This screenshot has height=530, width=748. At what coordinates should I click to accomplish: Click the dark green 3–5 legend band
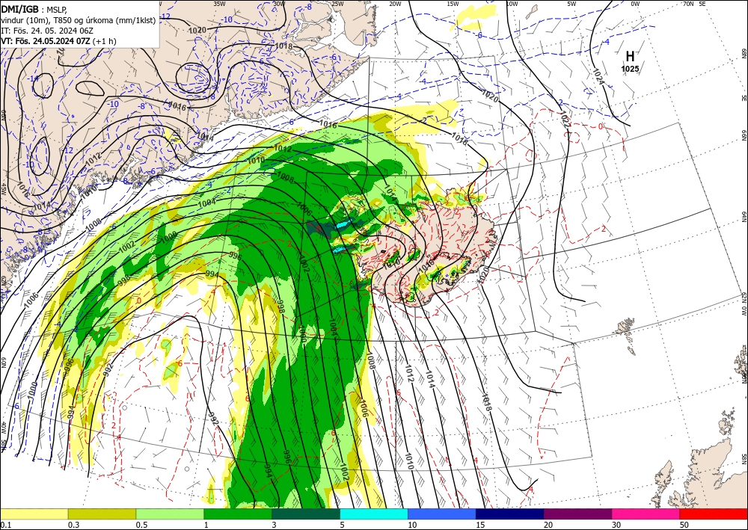click(306, 514)
